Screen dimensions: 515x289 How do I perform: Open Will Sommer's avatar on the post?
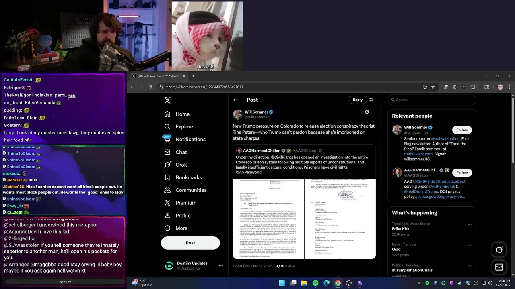pyautogui.click(x=238, y=114)
